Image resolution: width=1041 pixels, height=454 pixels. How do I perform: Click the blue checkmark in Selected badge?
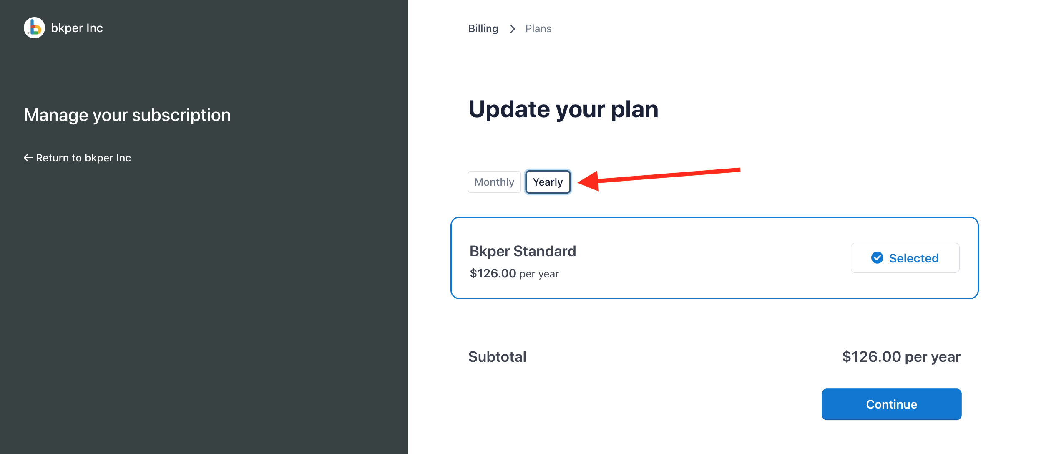click(x=878, y=258)
